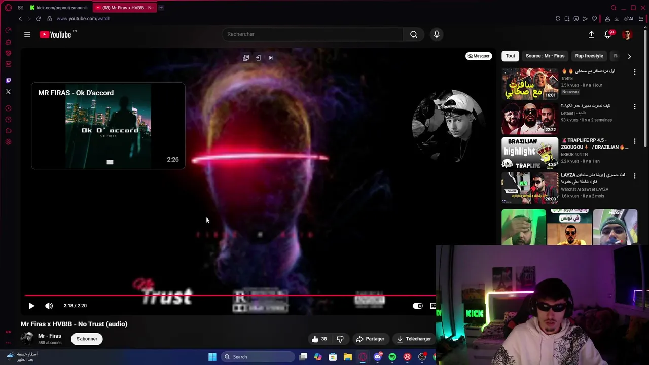The width and height of the screenshot is (649, 365).
Task: Open options menu for the Letaief video
Action: (x=634, y=107)
